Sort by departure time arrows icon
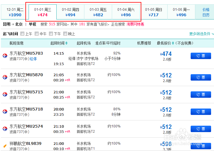 67,43
